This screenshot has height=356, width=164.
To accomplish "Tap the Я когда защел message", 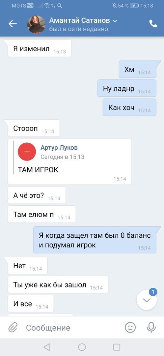I will (x=95, y=240).
